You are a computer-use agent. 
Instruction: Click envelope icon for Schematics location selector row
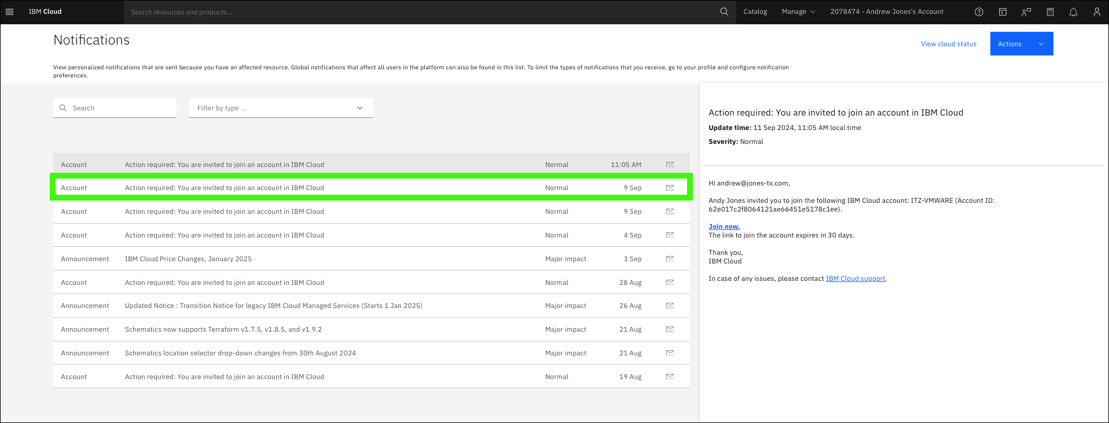point(670,353)
